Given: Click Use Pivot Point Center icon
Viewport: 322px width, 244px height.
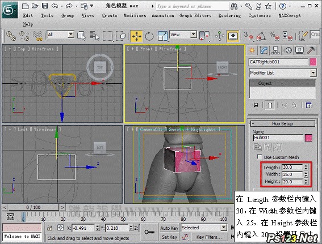Looking at the screenshot, I should (x=204, y=36).
